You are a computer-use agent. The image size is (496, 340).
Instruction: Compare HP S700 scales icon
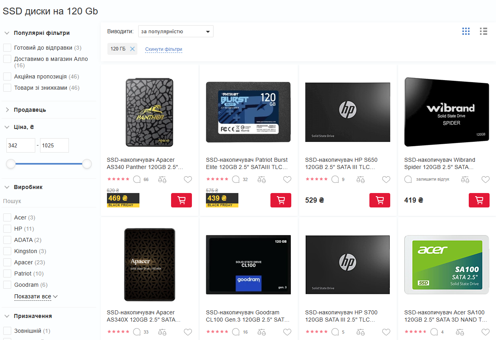[361, 332]
